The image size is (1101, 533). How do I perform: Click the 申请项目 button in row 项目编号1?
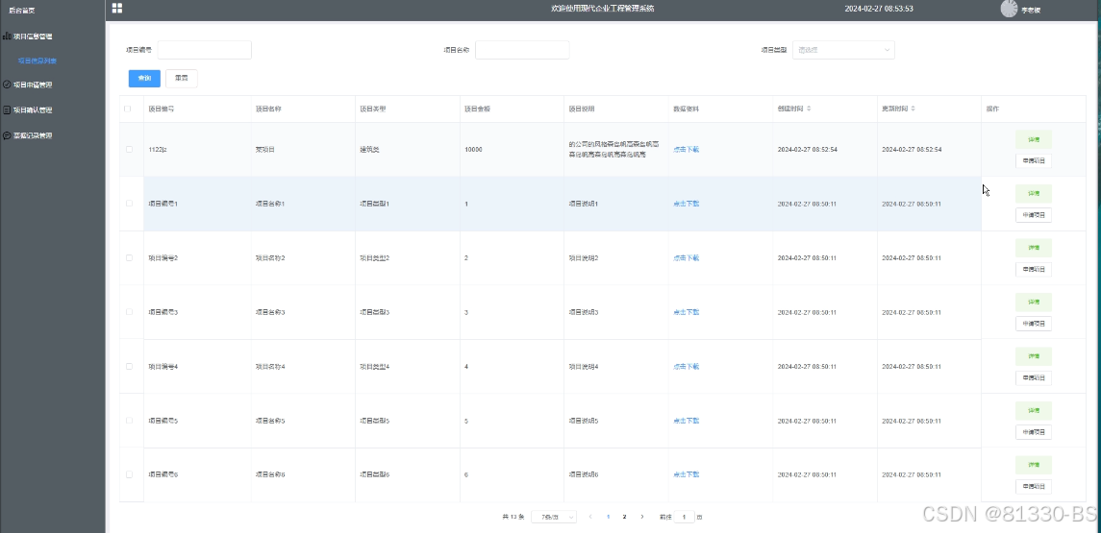click(x=1034, y=214)
